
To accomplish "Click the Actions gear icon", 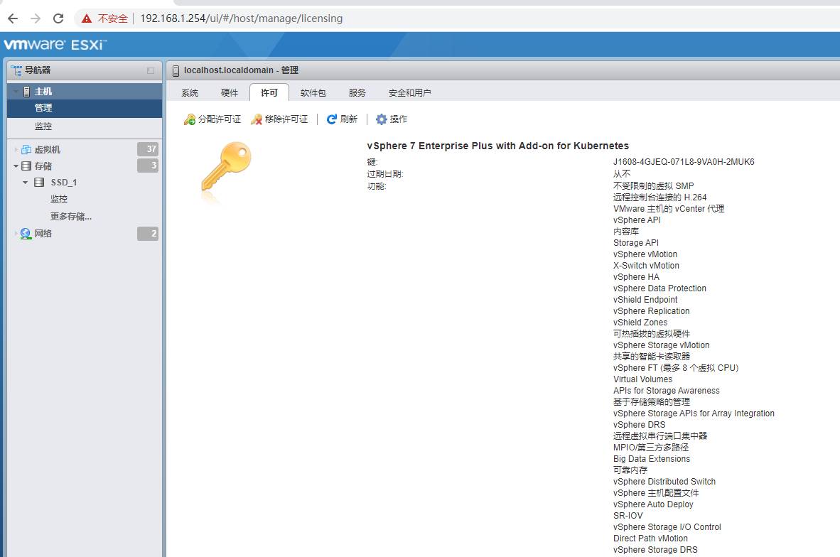I will tap(382, 119).
